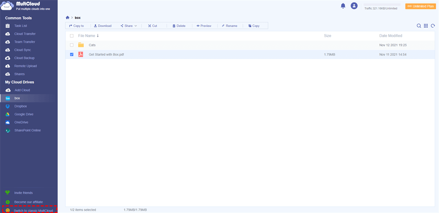Select the Dropbox drive icon
Image resolution: width=439 pixels, height=213 pixels.
(x=8, y=106)
